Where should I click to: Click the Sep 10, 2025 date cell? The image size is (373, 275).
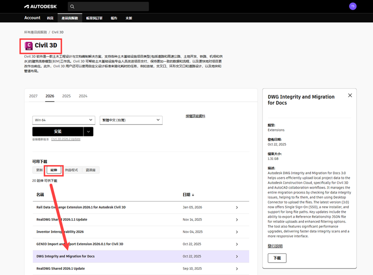click(192, 268)
